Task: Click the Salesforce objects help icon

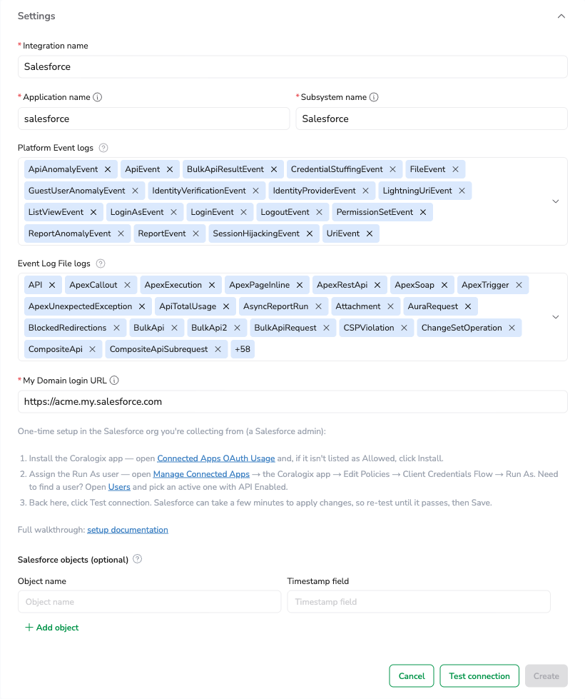Action: (x=138, y=559)
